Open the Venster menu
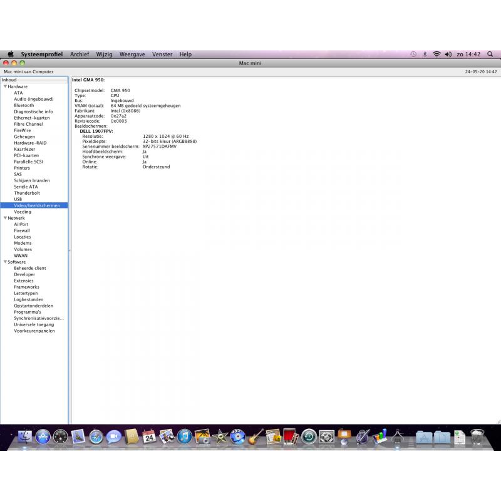This screenshot has height=501, width=501. (x=162, y=54)
